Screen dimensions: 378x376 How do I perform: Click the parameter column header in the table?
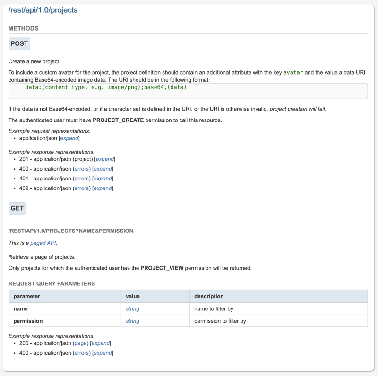point(27,296)
